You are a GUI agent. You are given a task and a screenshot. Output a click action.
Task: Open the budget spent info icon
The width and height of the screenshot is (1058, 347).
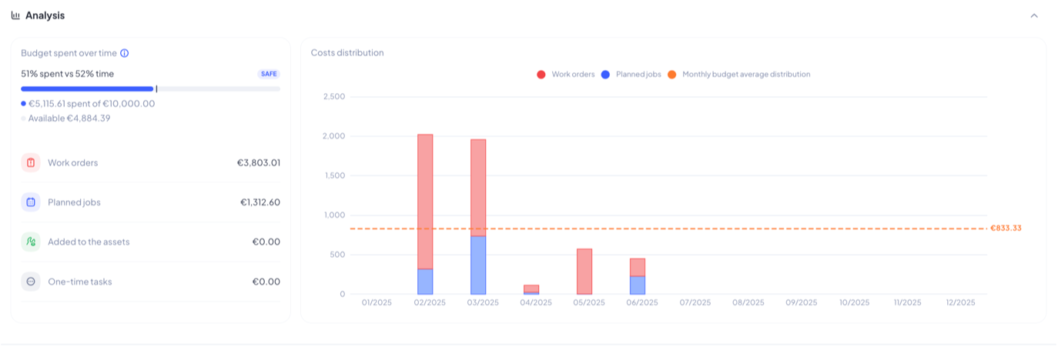pyautogui.click(x=125, y=53)
